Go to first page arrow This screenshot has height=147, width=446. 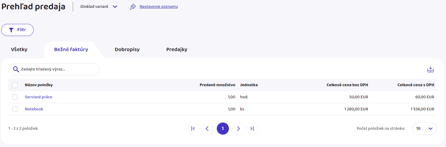193,129
